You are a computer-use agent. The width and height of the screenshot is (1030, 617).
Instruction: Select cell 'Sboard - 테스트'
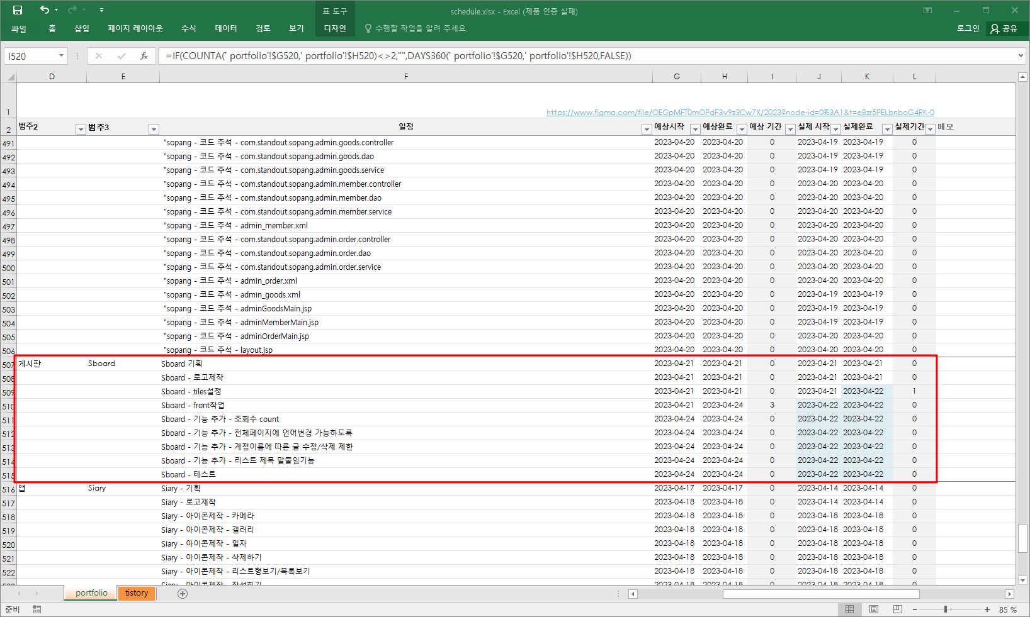pyautogui.click(x=406, y=475)
